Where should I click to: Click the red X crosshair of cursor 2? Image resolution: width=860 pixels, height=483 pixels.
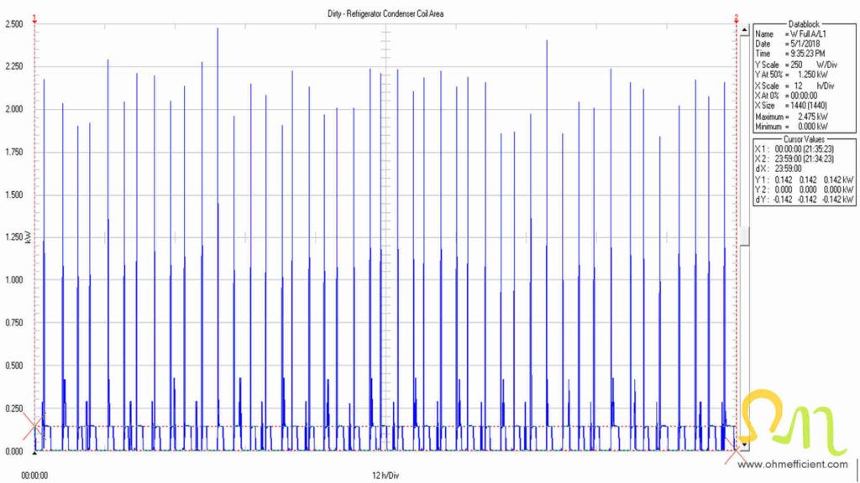pyautogui.click(x=737, y=451)
